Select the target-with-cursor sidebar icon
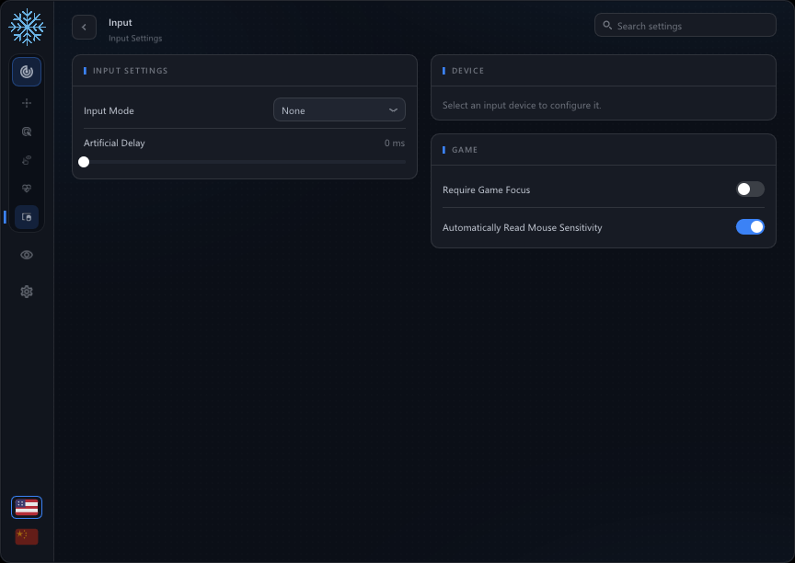Viewport: 795px width, 563px height. click(x=27, y=132)
